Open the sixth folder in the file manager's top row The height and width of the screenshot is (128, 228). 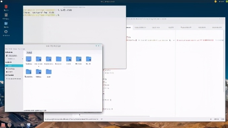(79, 59)
